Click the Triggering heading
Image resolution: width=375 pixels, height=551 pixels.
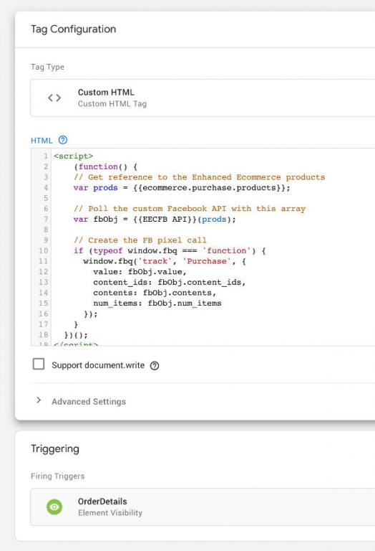point(55,448)
